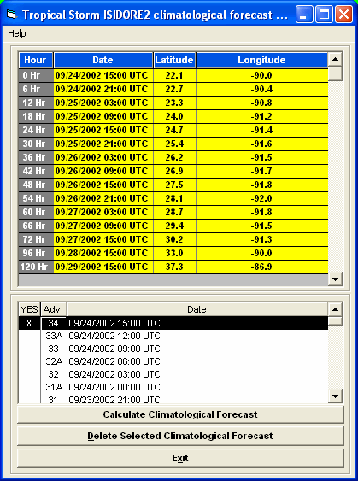The height and width of the screenshot is (481, 358).
Task: Open the Help menu
Action: pyautogui.click(x=17, y=33)
